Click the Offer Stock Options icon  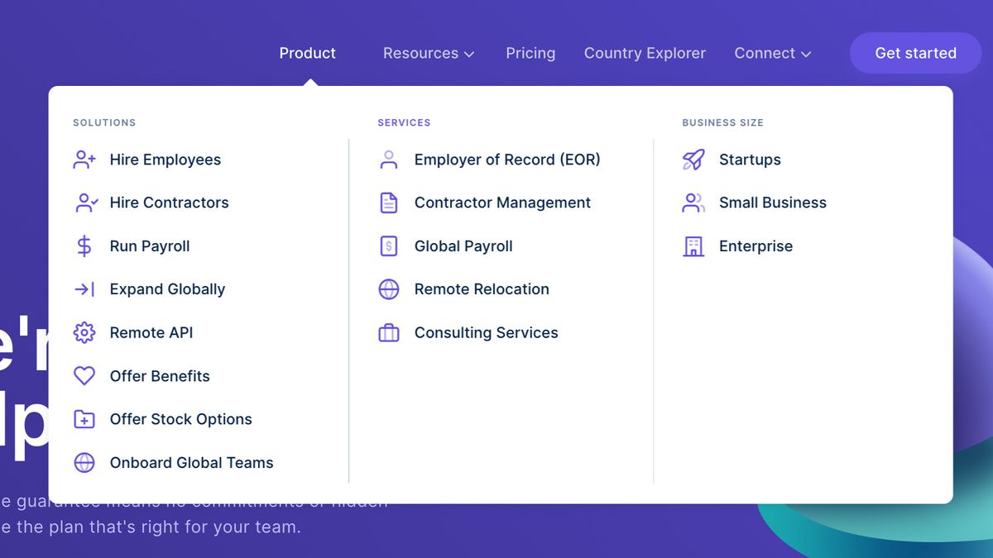tap(84, 419)
